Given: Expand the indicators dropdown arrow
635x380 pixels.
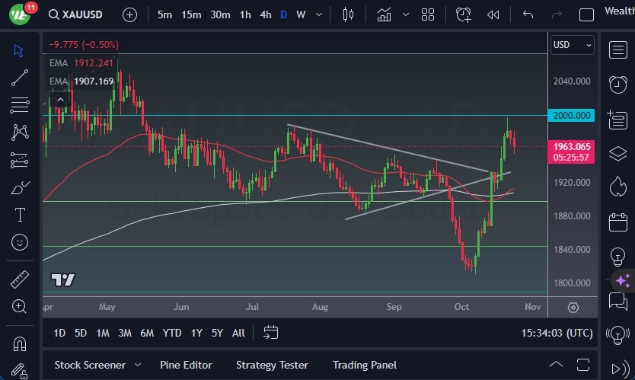Looking at the screenshot, I should coord(406,14).
